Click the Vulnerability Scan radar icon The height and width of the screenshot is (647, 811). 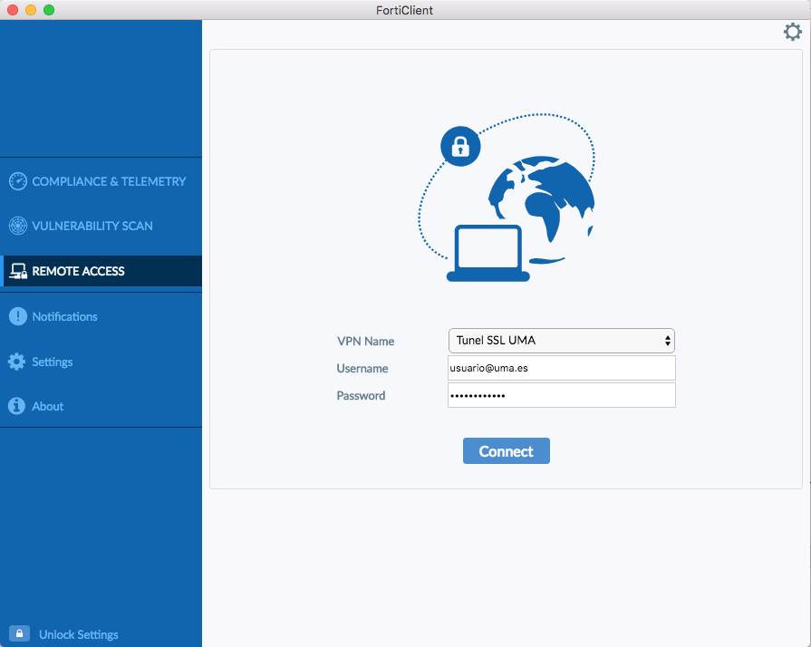(x=18, y=226)
